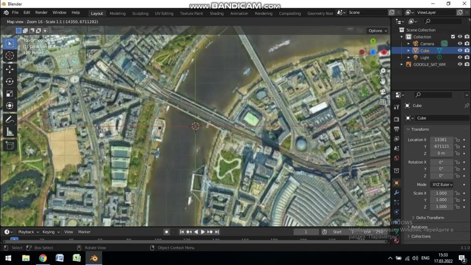471x265 pixels.
Task: Select the Measure tool
Action: click(x=10, y=132)
